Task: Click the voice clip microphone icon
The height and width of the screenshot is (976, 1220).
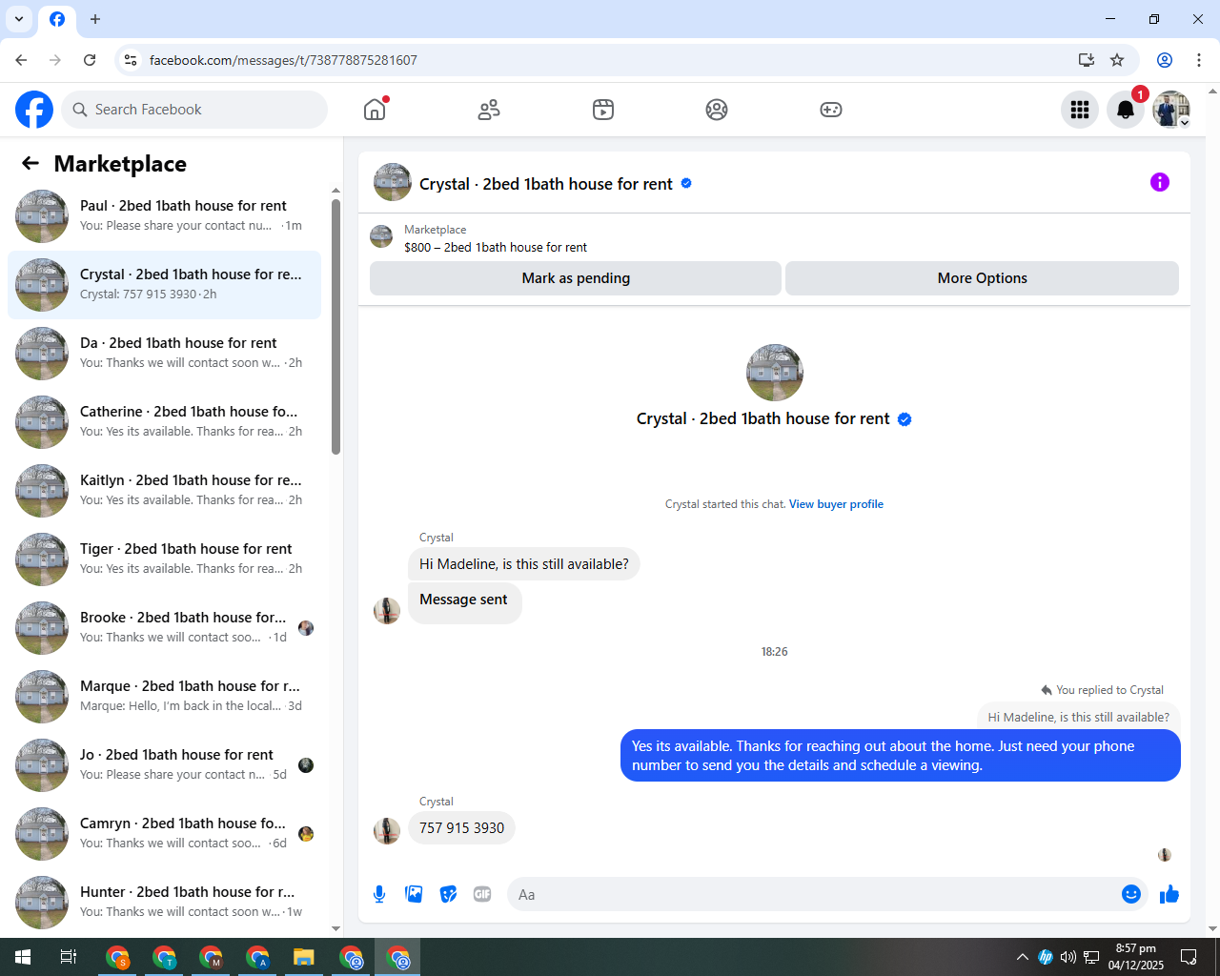Action: 379,894
